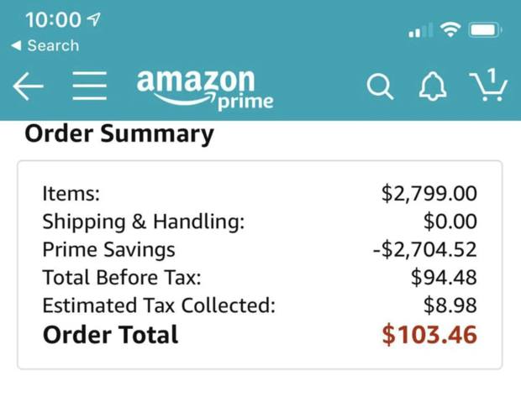Image resolution: width=521 pixels, height=407 pixels.
Task: Tap the Prime Savings -$2,704.52 amount
Action: (424, 250)
